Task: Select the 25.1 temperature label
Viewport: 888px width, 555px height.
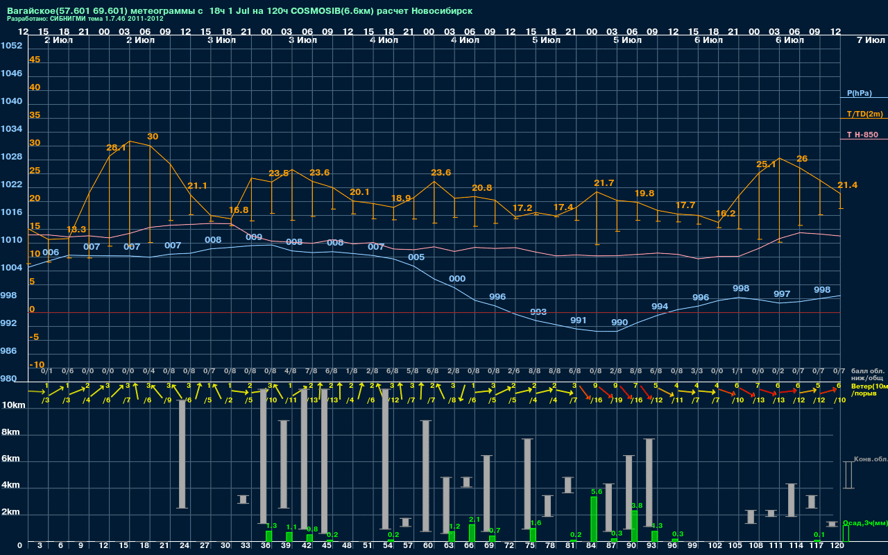Action: (766, 164)
